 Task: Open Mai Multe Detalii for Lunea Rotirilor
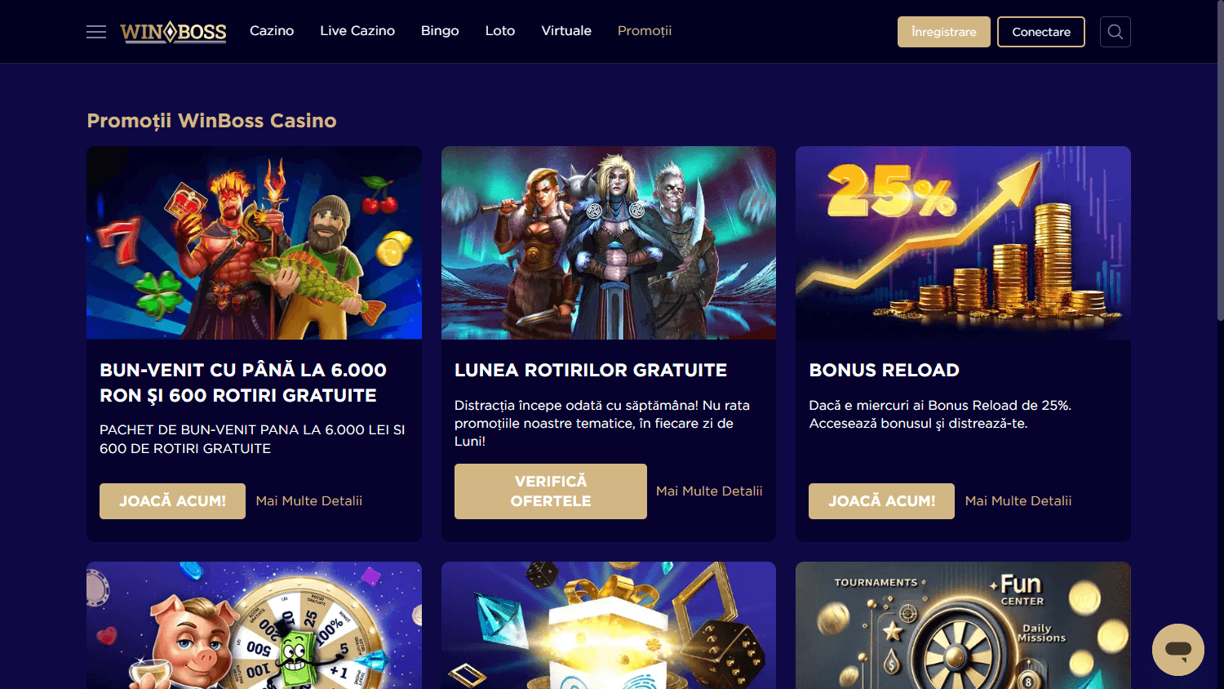[x=709, y=491]
